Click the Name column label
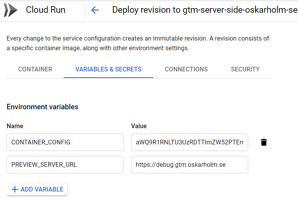298x205 pixels. coord(15,126)
